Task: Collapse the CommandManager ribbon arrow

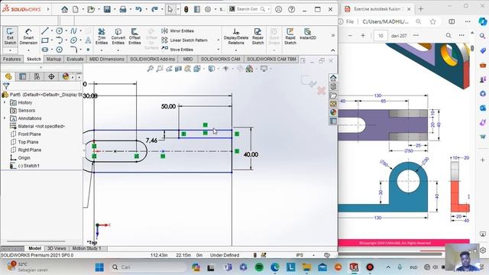Action: [333, 50]
